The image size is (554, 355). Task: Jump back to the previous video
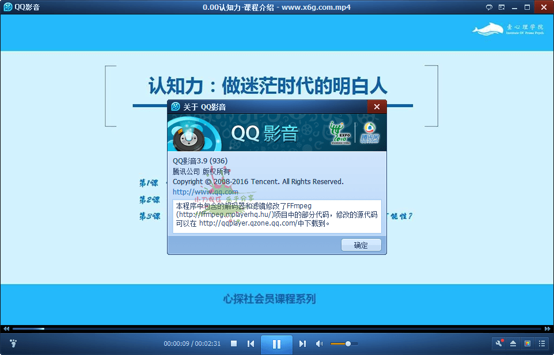coord(251,343)
